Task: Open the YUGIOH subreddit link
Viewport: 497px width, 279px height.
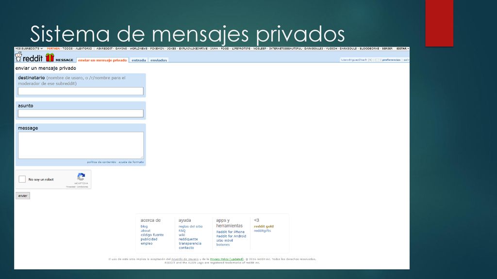Action: click(331, 49)
